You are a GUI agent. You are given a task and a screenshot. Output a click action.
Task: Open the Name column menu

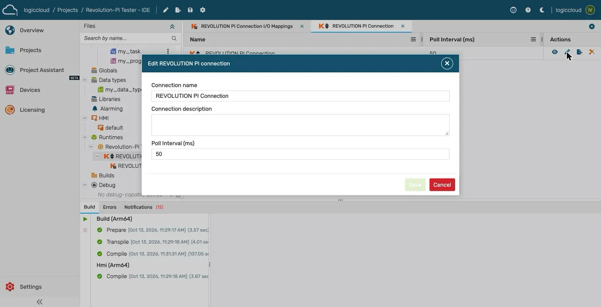[x=413, y=39]
